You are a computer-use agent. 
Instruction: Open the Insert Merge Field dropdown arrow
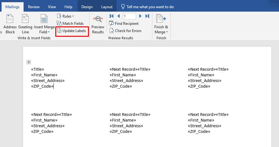(49, 32)
